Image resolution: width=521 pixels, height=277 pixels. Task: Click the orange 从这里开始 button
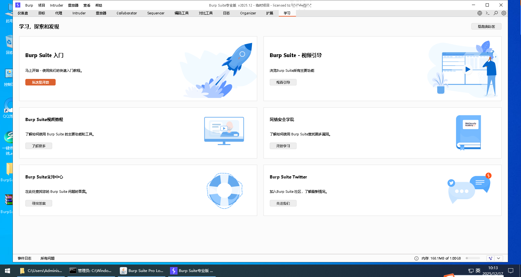(40, 82)
